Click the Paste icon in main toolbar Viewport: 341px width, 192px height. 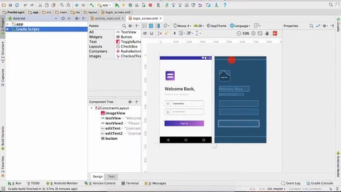pyautogui.click(x=53, y=5)
